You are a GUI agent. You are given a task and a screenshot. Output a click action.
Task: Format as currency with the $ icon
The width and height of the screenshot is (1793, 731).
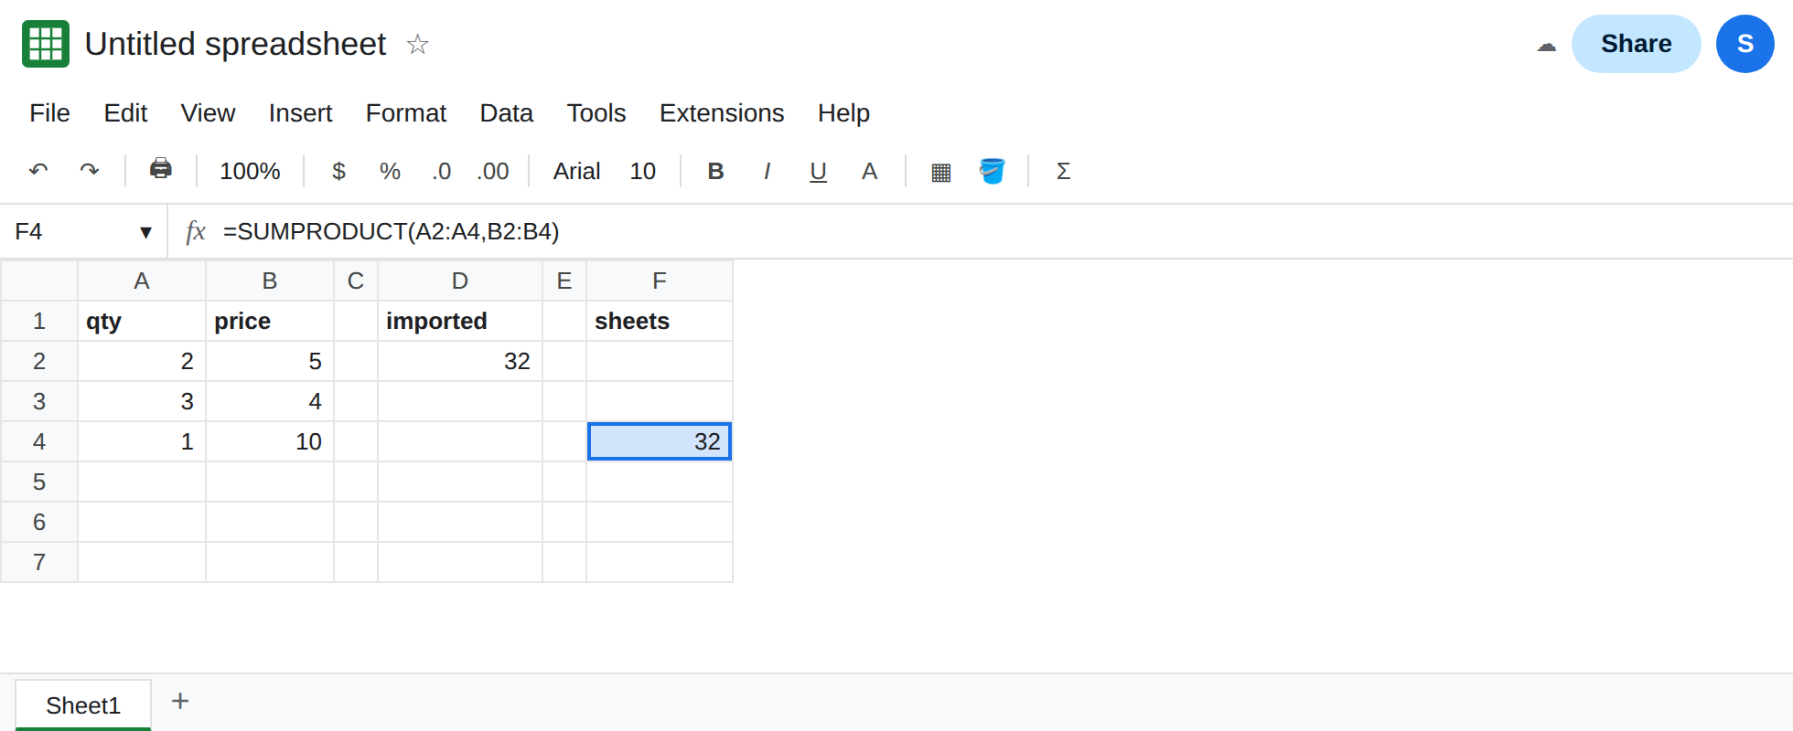[x=338, y=171]
